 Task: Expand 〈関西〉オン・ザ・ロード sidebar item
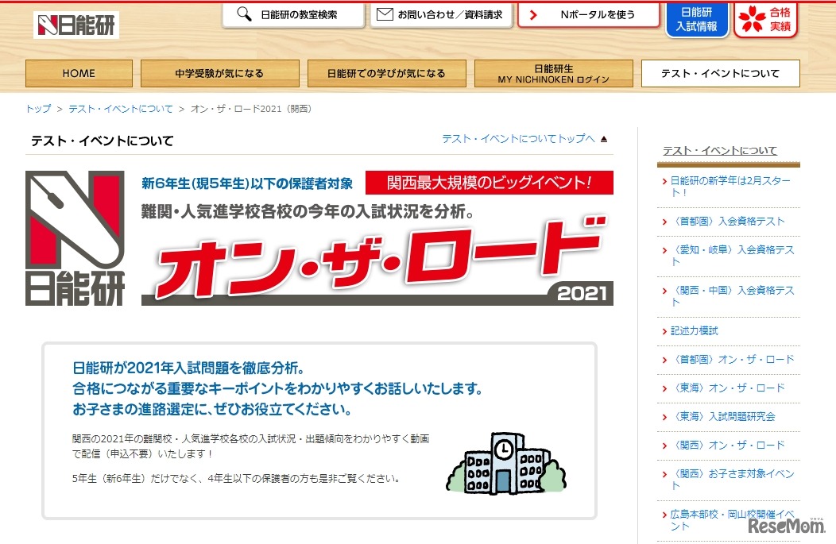727,446
